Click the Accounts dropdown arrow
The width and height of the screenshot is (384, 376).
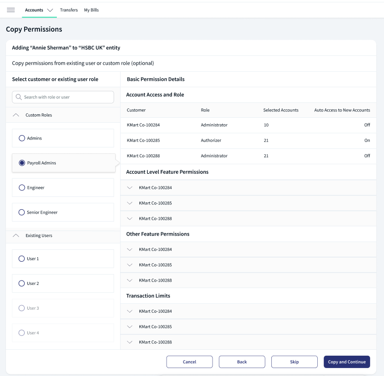tap(50, 10)
